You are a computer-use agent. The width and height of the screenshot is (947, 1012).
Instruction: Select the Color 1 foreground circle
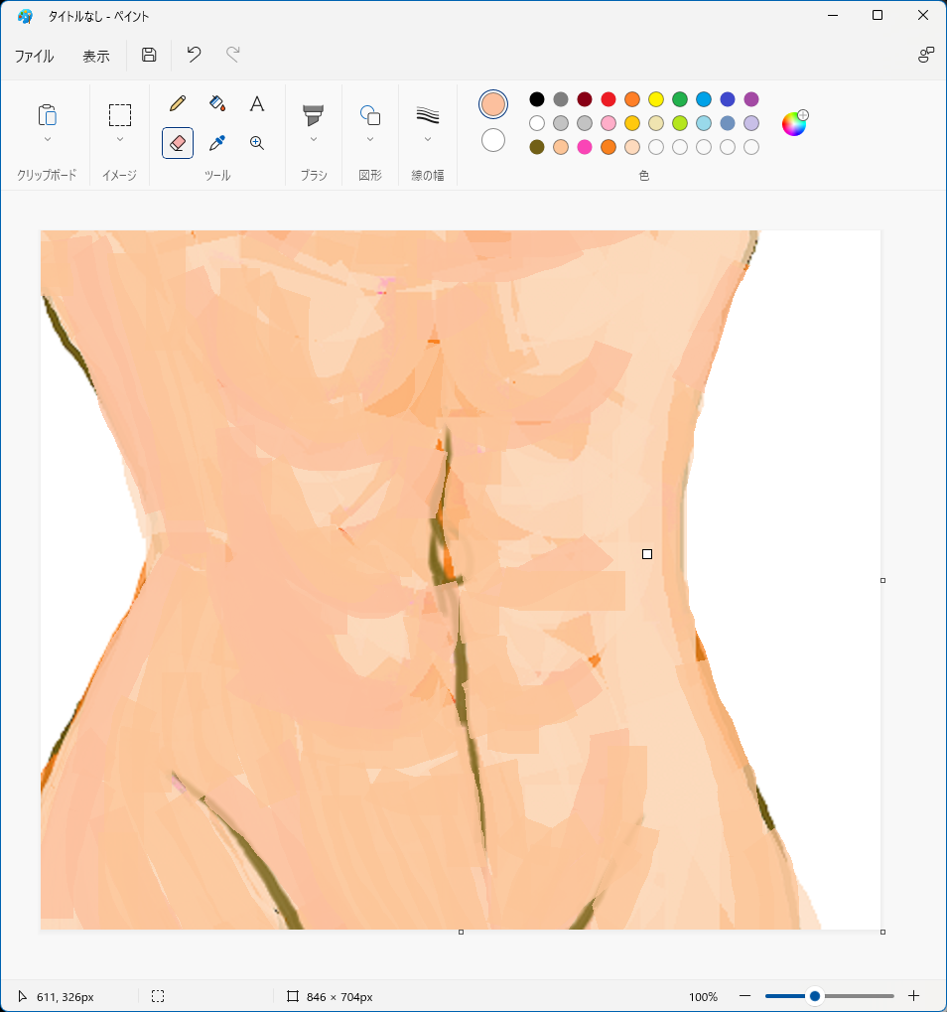coord(493,104)
